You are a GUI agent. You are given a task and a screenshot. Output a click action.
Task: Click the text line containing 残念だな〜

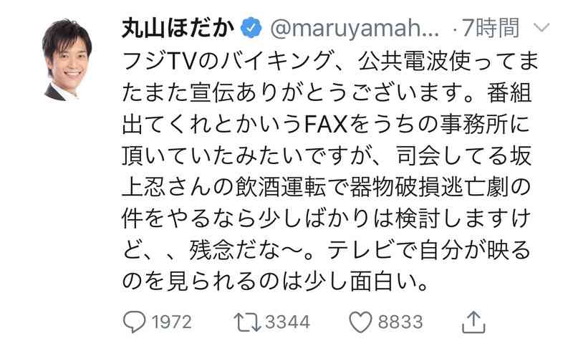coord(326,250)
